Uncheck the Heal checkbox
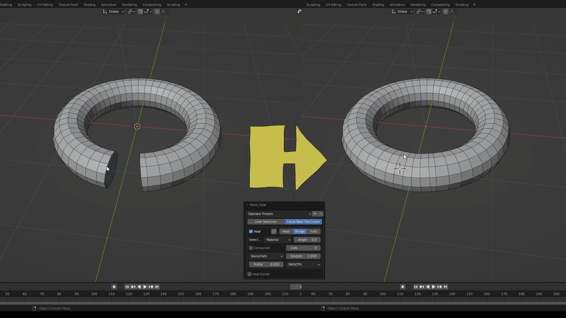 pyautogui.click(x=251, y=231)
